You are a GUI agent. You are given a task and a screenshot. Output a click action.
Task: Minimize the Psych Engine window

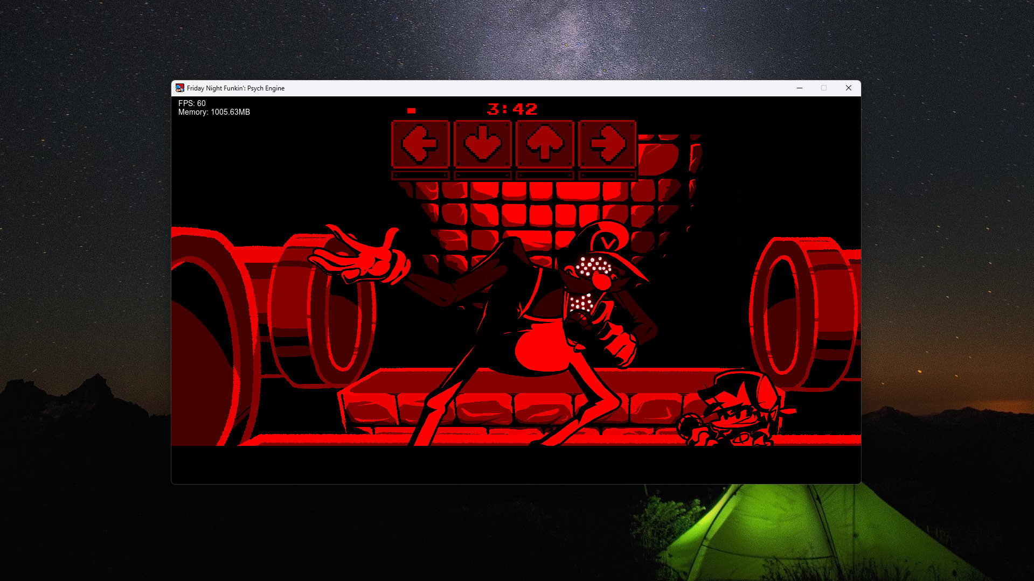click(x=800, y=88)
